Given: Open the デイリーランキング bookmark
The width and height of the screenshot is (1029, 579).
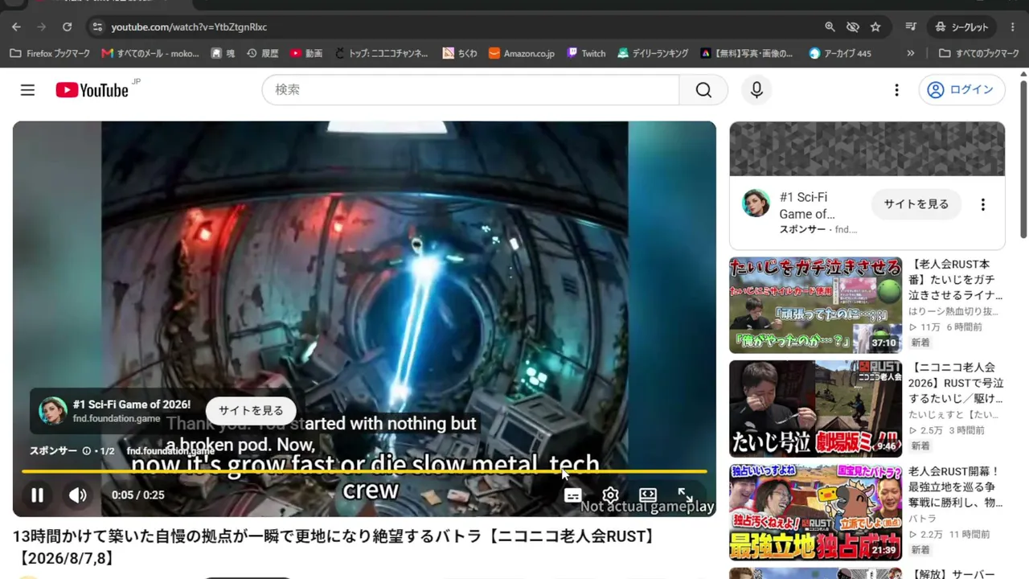Looking at the screenshot, I should (653, 53).
